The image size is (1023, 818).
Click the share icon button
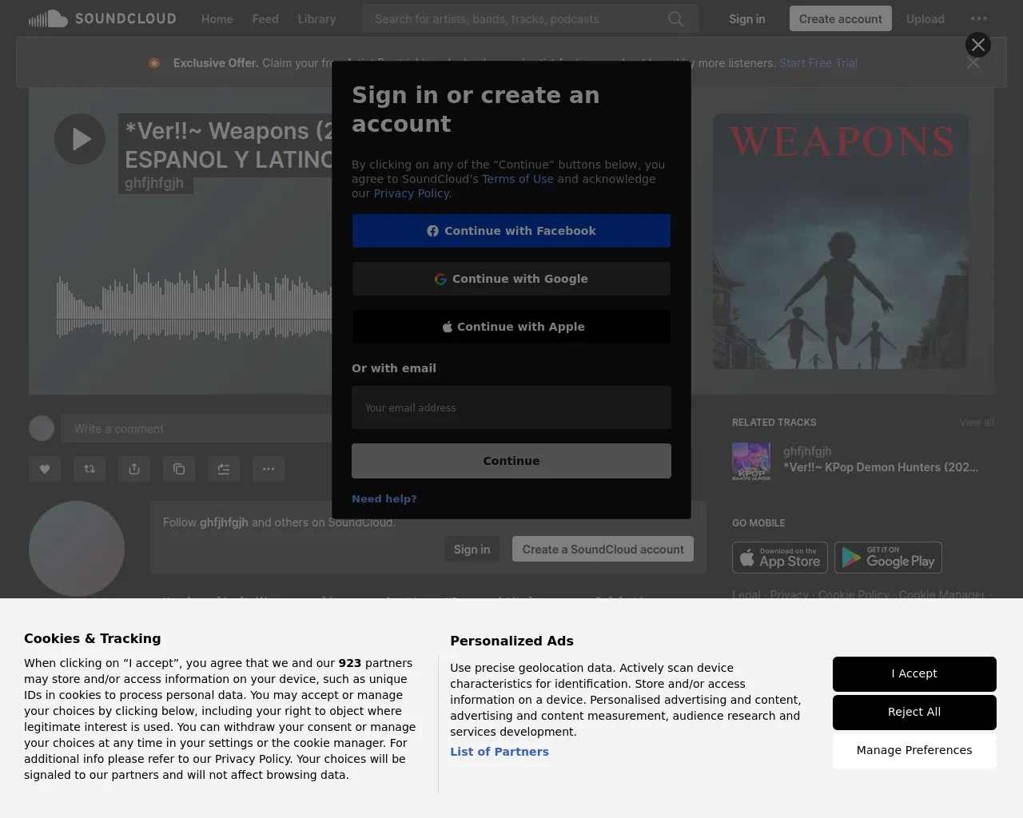coord(134,469)
